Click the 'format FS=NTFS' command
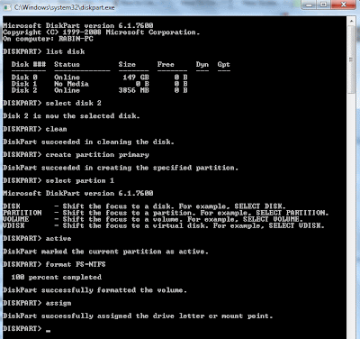Screen dimensions: 360x339 [x=76, y=264]
